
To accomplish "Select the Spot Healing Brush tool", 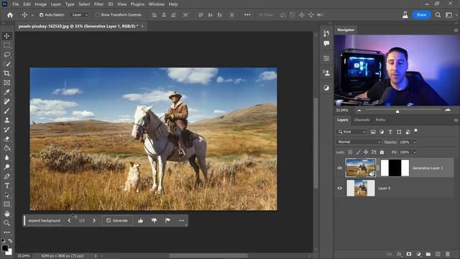I will (6, 101).
